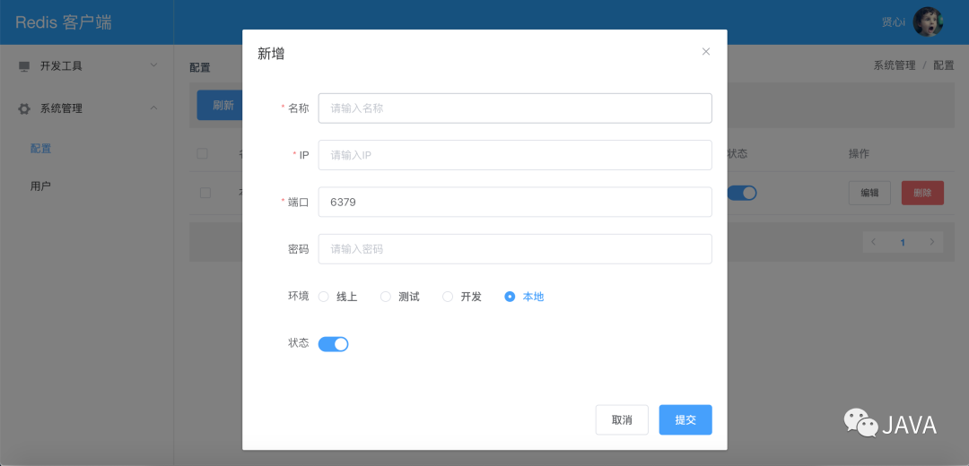This screenshot has width=969, height=466.
Task: Click the 新增 dialog title
Action: (271, 55)
